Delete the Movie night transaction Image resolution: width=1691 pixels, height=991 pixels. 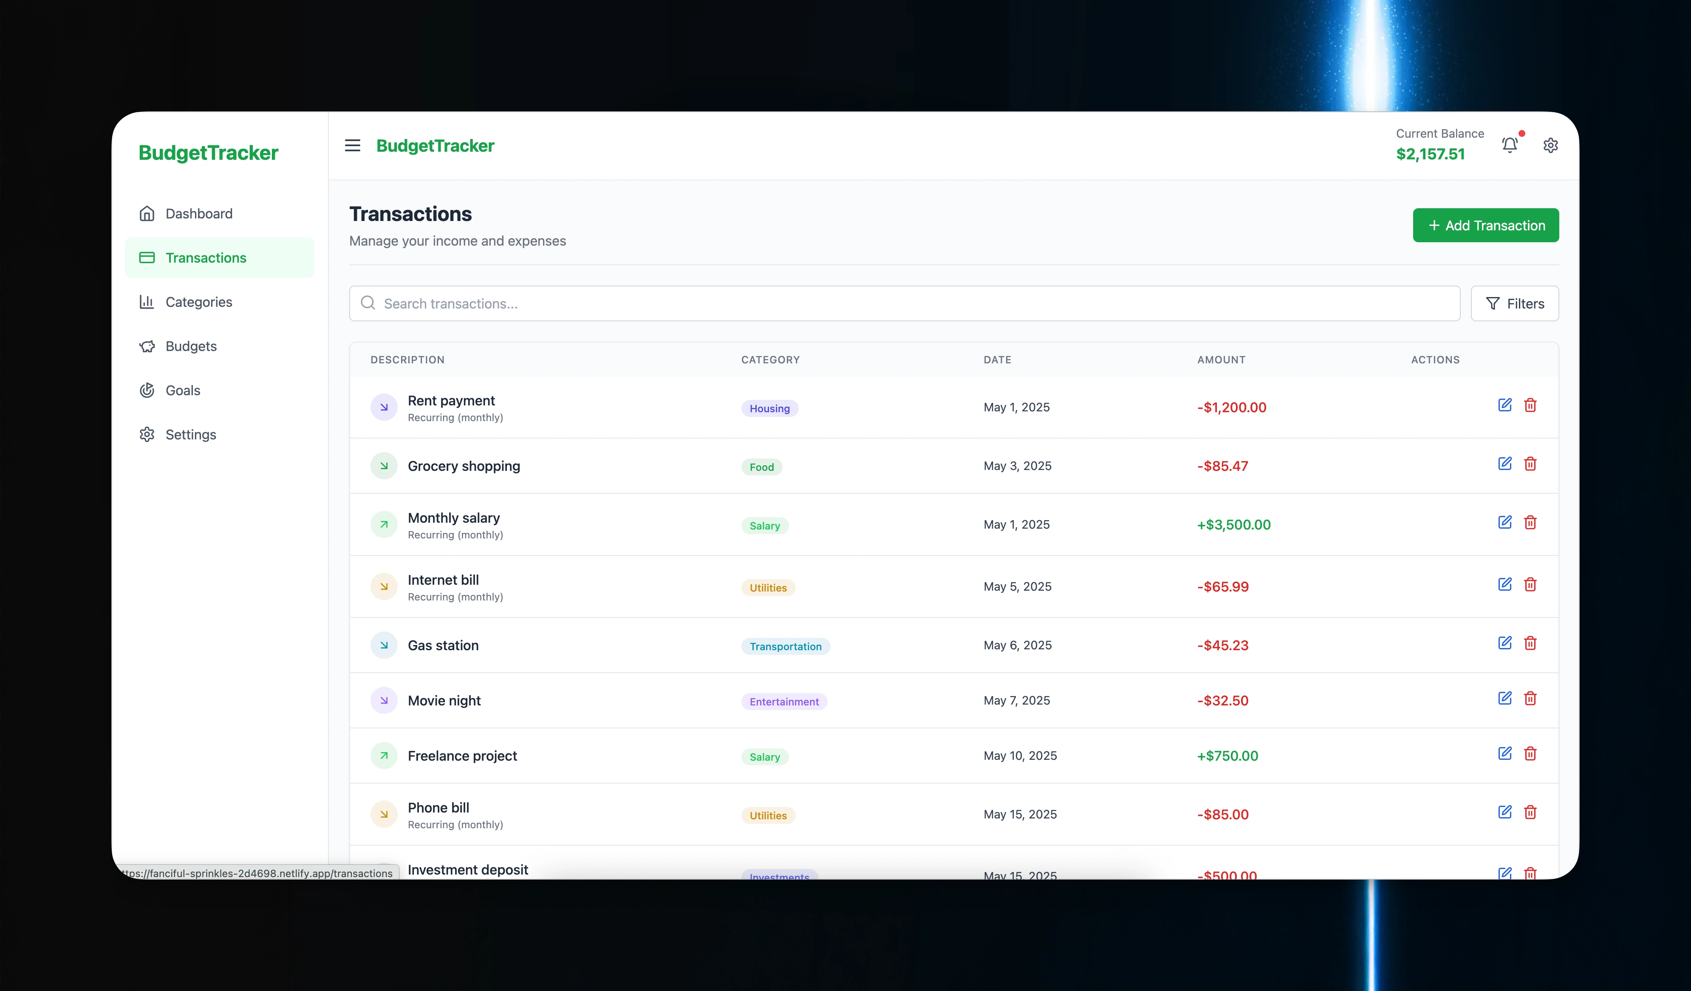coord(1530,698)
